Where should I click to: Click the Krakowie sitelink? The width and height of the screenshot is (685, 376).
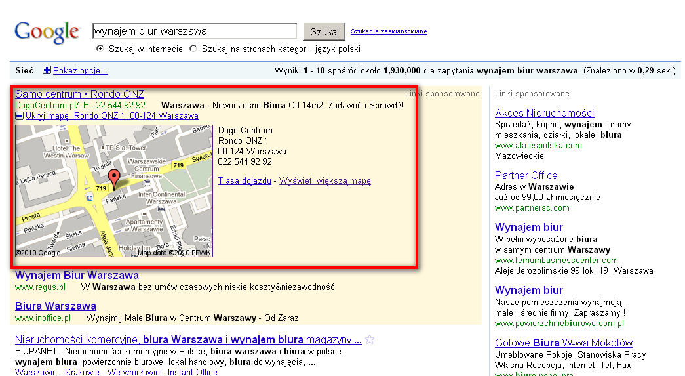point(82,372)
